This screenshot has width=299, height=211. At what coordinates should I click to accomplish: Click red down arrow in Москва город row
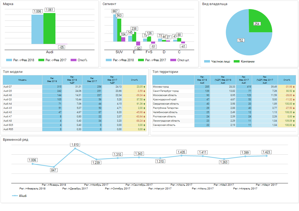coord(294,87)
